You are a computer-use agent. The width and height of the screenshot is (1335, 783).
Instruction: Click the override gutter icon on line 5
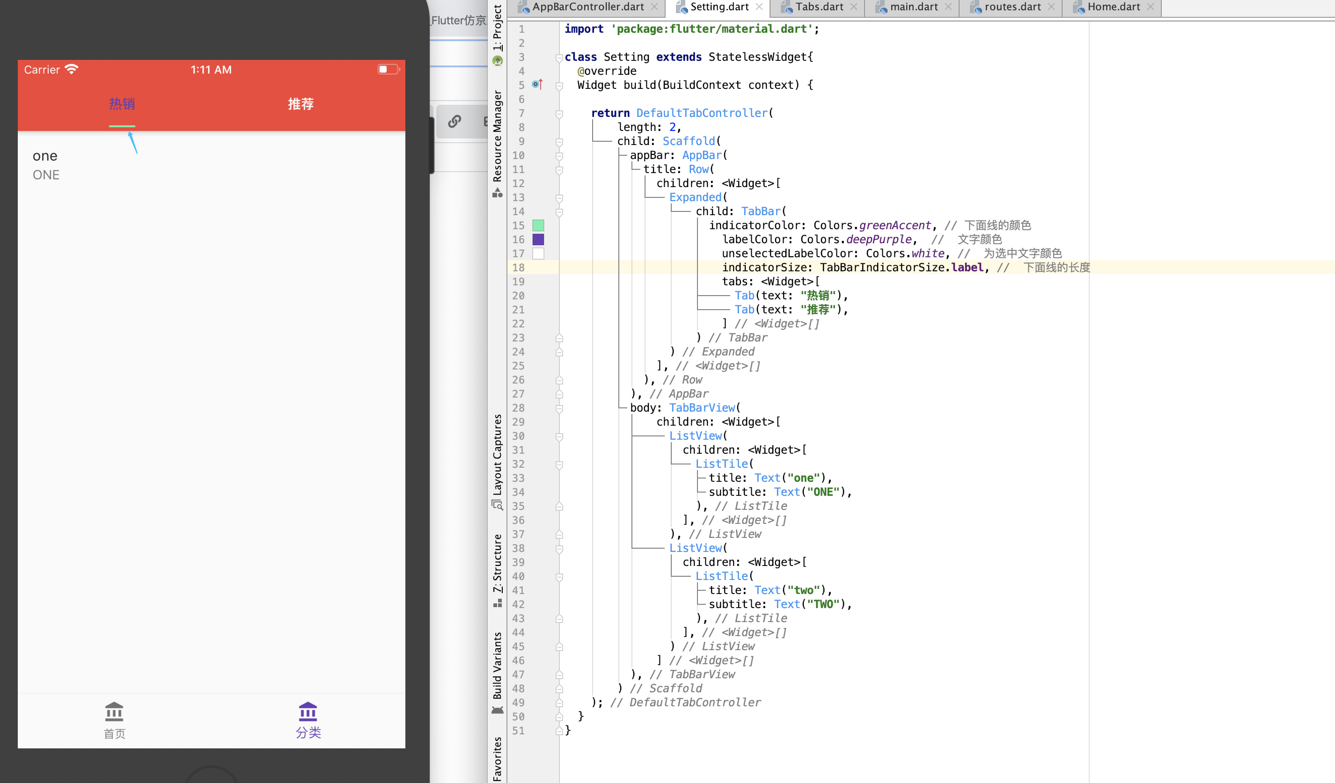[537, 85]
